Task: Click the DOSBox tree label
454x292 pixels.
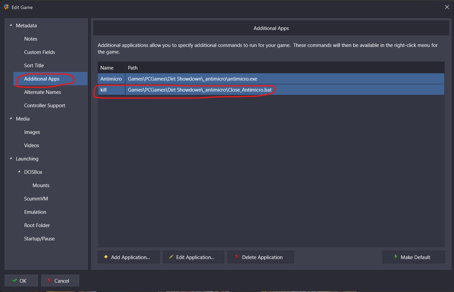Action: point(33,172)
